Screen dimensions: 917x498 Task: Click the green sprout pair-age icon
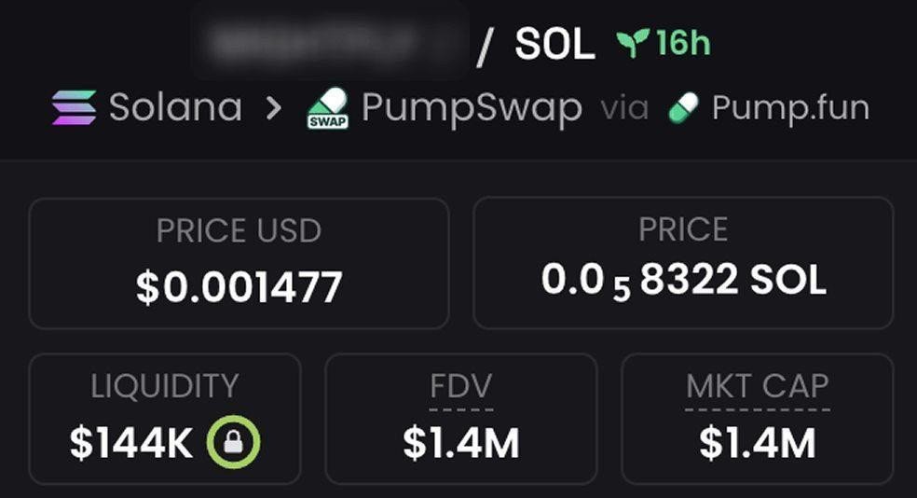click(x=632, y=44)
